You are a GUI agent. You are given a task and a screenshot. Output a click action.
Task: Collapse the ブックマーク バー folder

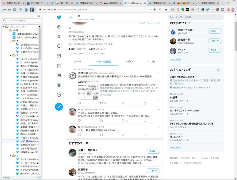[x=3, y=27]
